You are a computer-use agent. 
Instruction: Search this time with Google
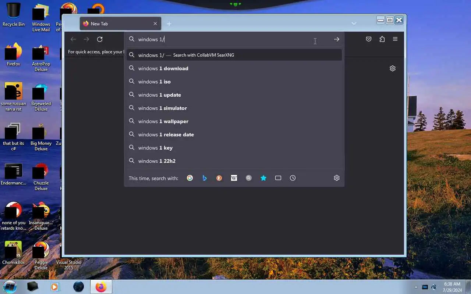pos(190,178)
